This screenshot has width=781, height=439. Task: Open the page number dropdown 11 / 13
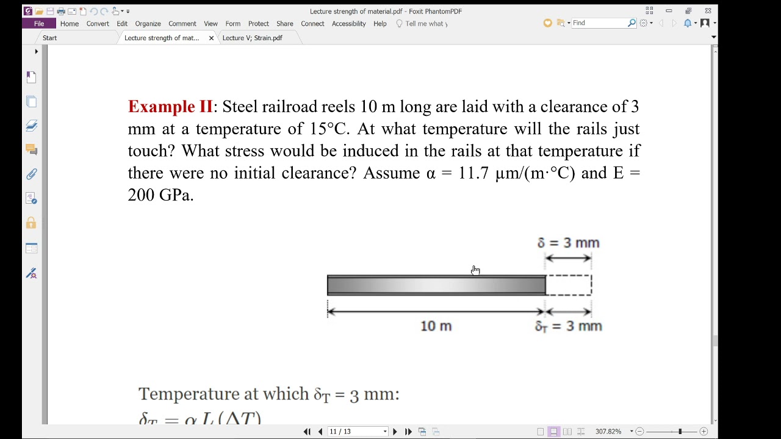(385, 432)
